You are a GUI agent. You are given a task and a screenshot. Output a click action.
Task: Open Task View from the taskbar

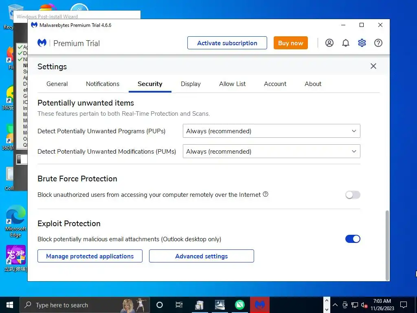click(x=179, y=305)
